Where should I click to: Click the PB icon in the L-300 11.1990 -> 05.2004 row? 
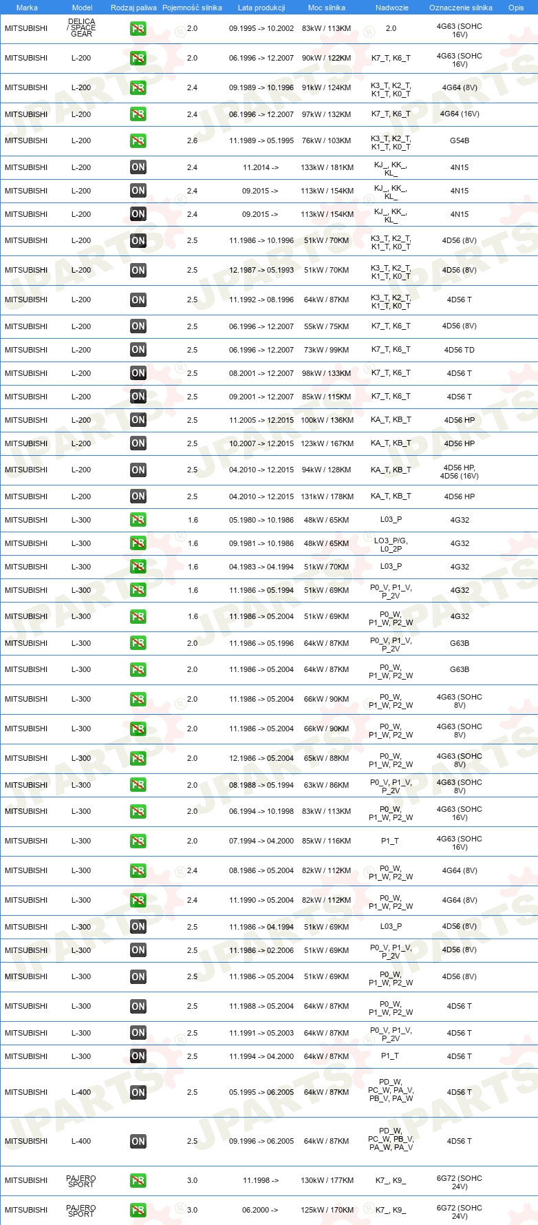(x=138, y=901)
